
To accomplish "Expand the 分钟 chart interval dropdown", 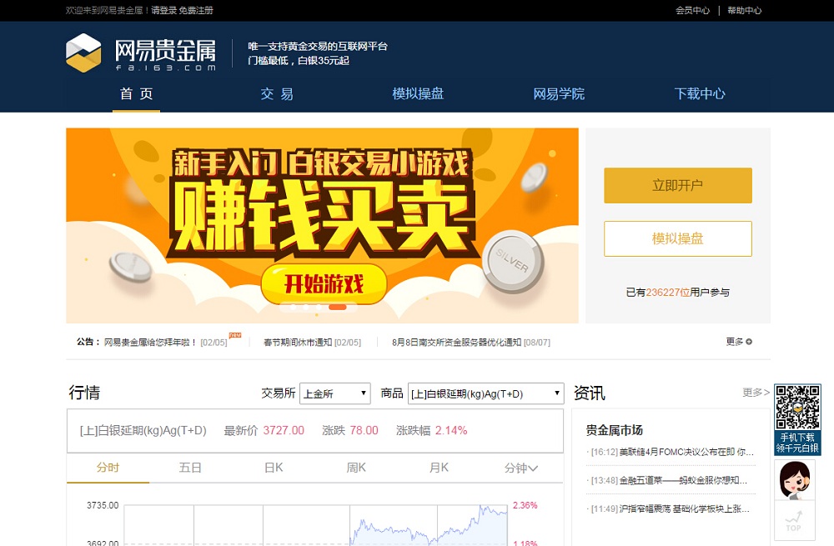I will [x=520, y=468].
